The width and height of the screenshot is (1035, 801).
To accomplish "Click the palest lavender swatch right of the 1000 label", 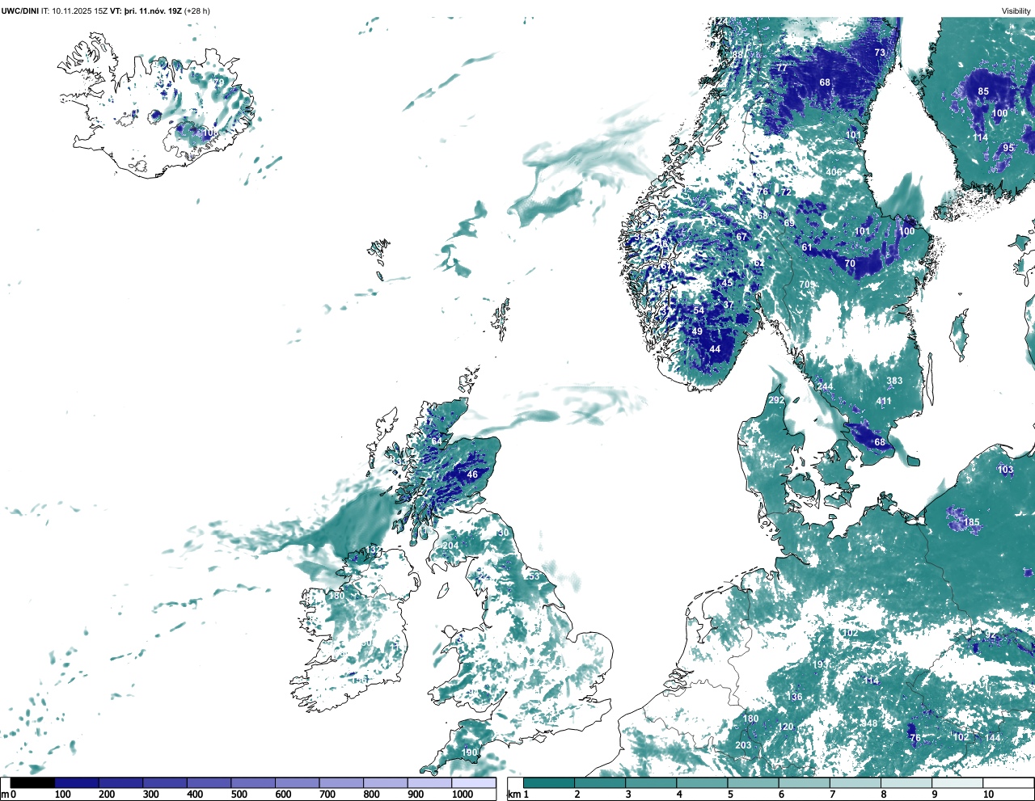I will 474,782.
